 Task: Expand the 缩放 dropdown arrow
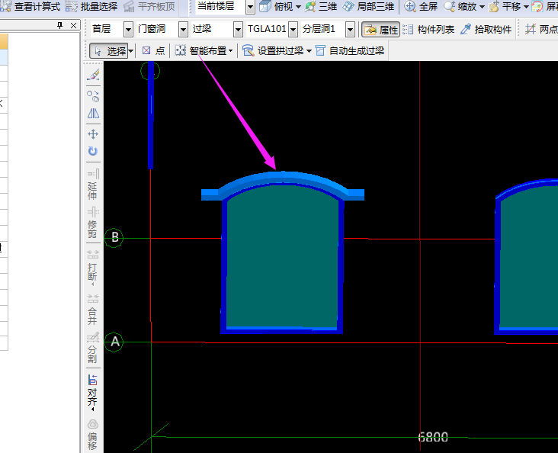482,6
